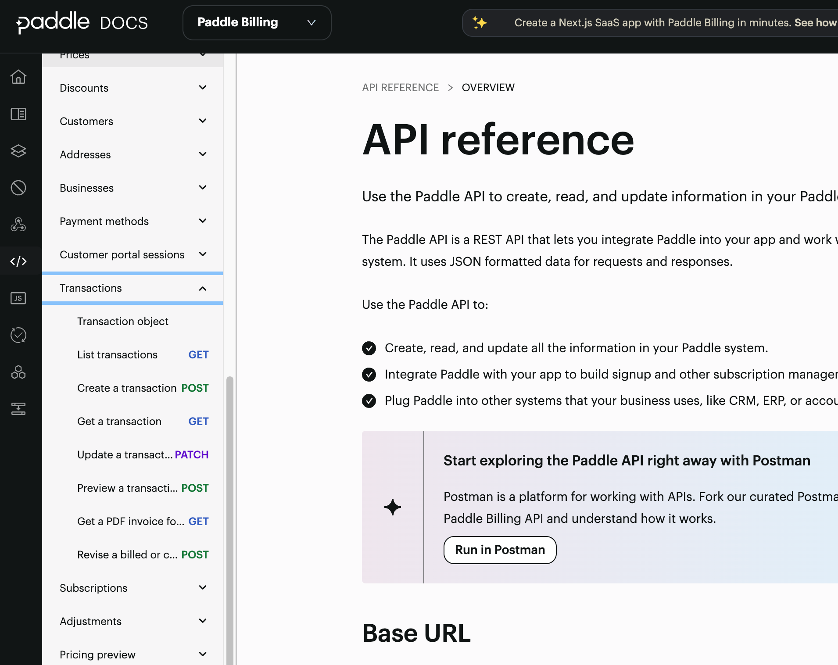Open Create a transaction POST endpoint
This screenshot has height=665, width=838.
[133, 388]
